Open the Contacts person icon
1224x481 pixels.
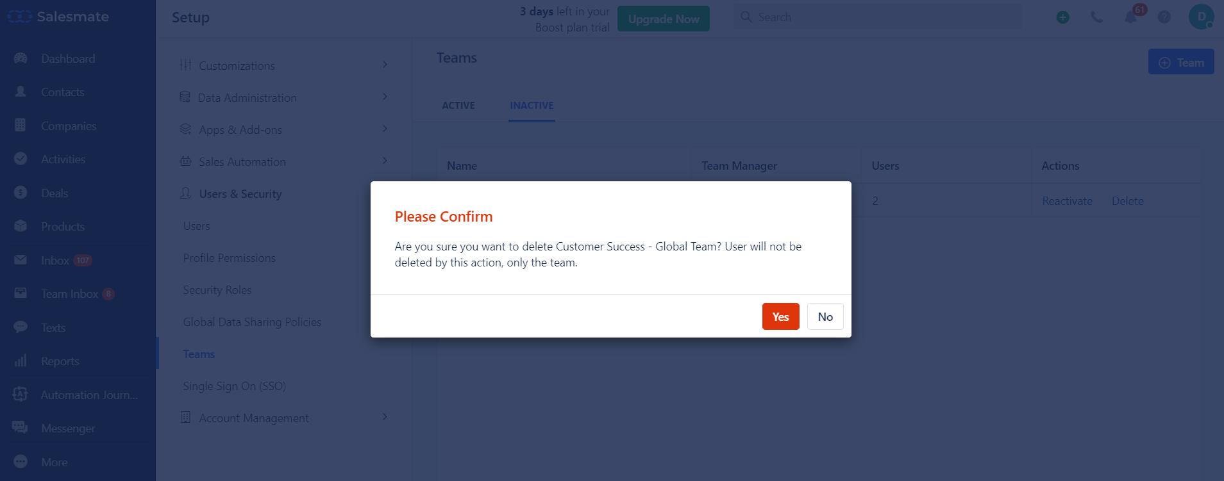[x=21, y=92]
